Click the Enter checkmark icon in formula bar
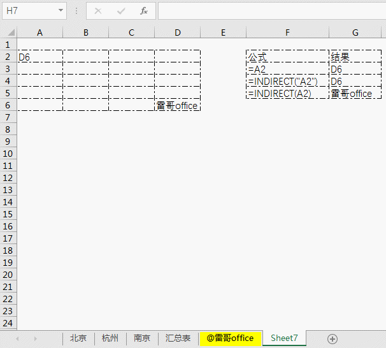The width and height of the screenshot is (386, 348). pyautogui.click(x=121, y=11)
